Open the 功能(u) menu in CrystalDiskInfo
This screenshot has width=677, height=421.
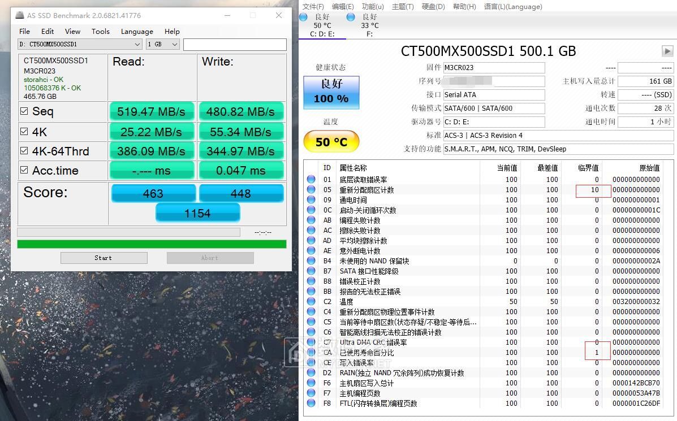[x=373, y=6]
